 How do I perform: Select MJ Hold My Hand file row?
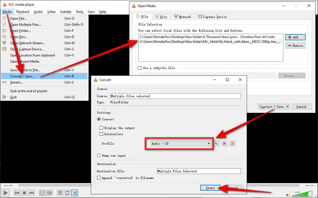[x=210, y=41]
